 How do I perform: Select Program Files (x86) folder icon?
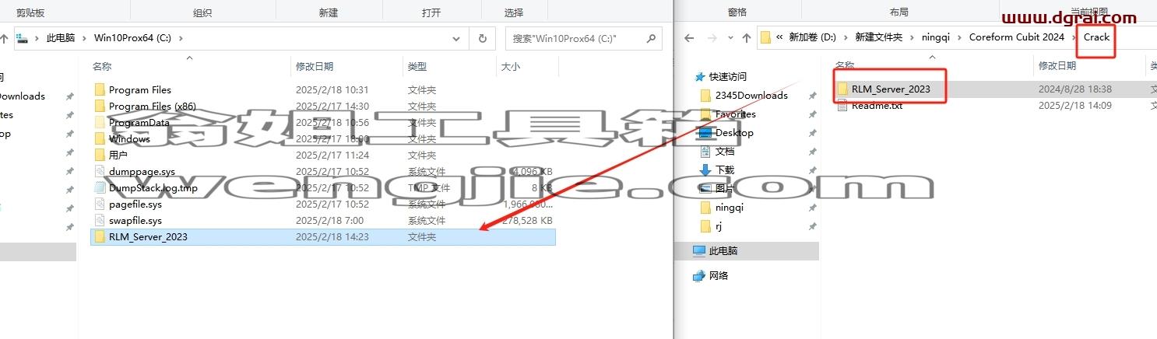click(x=99, y=106)
